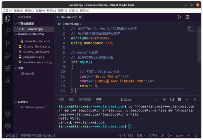This screenshot has height=140, width=203.
Task: Open the Explorer view in activity bar
Action: click(x=8, y=18)
